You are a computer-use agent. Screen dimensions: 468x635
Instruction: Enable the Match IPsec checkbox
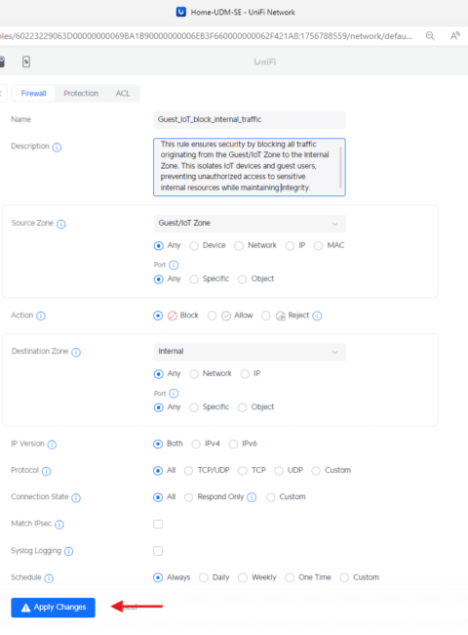pos(158,524)
